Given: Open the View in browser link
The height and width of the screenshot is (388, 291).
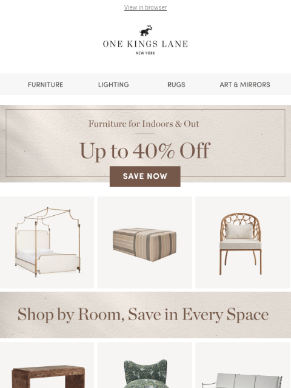Looking at the screenshot, I should pyautogui.click(x=145, y=7).
